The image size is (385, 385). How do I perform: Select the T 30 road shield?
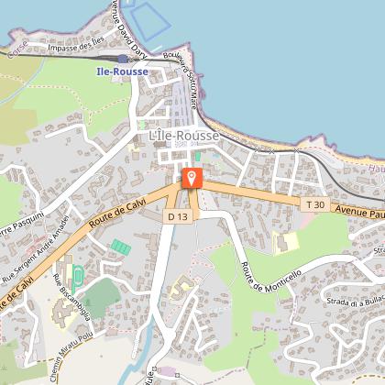click(x=315, y=204)
